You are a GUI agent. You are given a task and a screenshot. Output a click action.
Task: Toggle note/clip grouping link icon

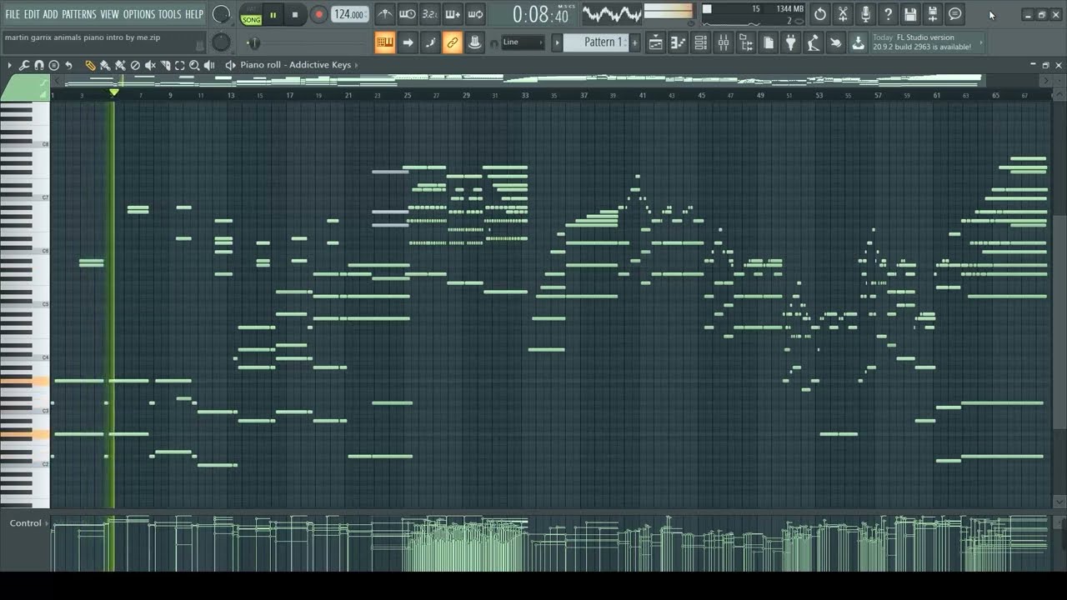tap(453, 42)
